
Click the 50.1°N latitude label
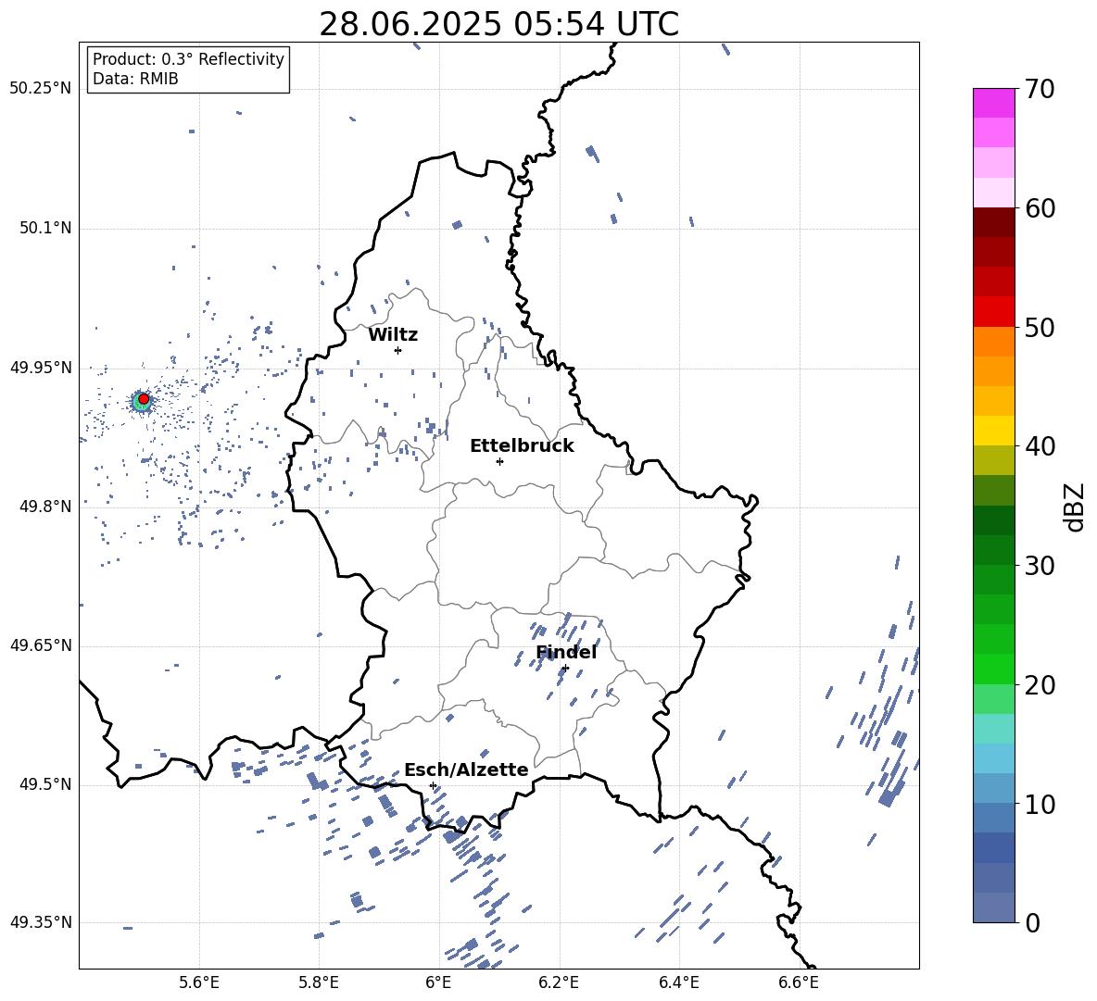click(x=45, y=228)
